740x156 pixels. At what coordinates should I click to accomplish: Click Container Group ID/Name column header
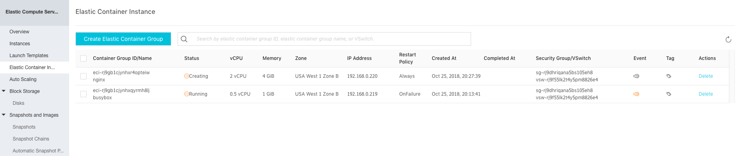pos(122,58)
